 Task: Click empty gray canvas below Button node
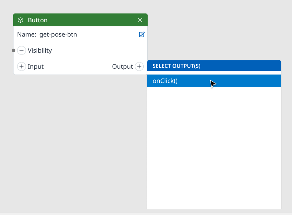click(80, 142)
